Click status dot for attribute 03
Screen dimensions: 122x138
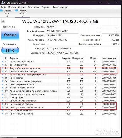pos(2,65)
